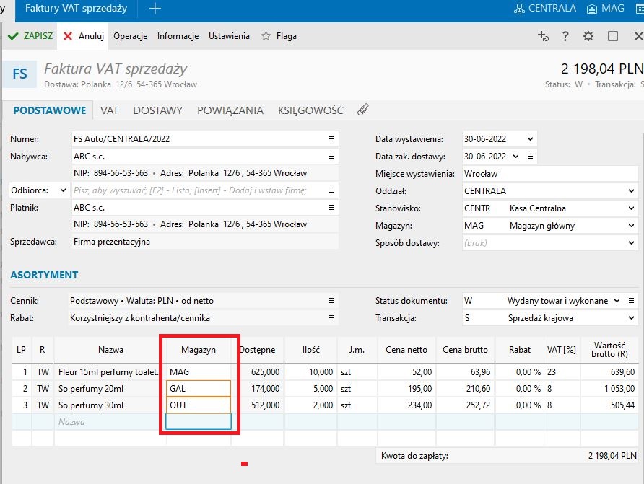Switch to the VAT tab
Viewport: 644px width, 484px height.
(x=109, y=110)
